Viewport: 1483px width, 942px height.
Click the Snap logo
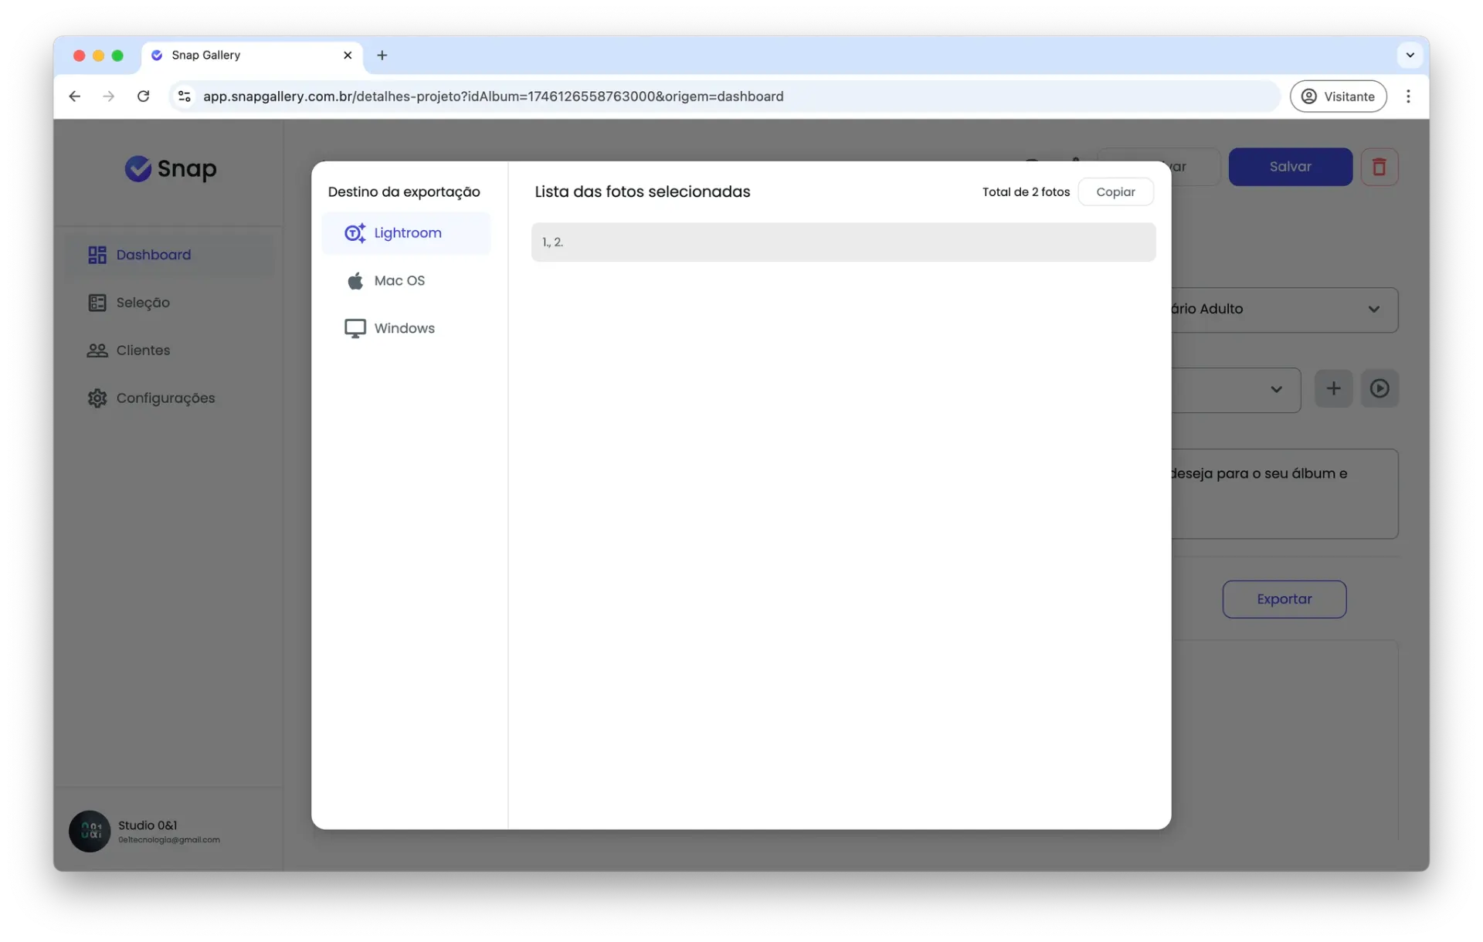(x=171, y=168)
